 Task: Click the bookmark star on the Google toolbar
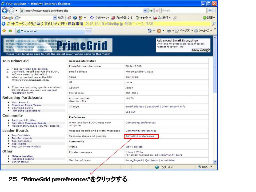pyautogui.click(x=92, y=18)
